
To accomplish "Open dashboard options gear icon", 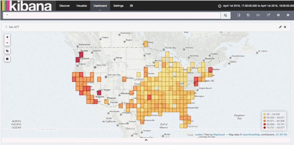I will tap(288, 15).
